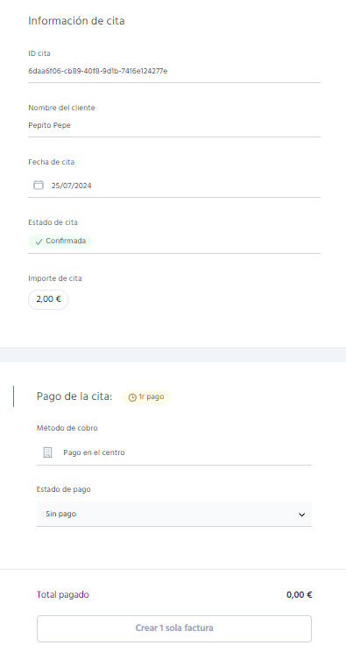Click the Total pagado 0,00 € amount
The height and width of the screenshot is (659, 346).
300,595
